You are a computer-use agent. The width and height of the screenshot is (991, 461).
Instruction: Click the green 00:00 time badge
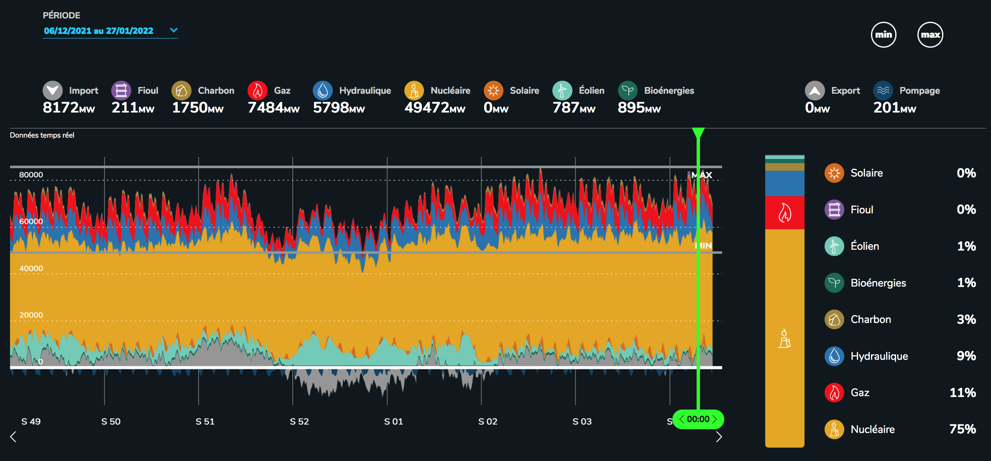click(698, 419)
